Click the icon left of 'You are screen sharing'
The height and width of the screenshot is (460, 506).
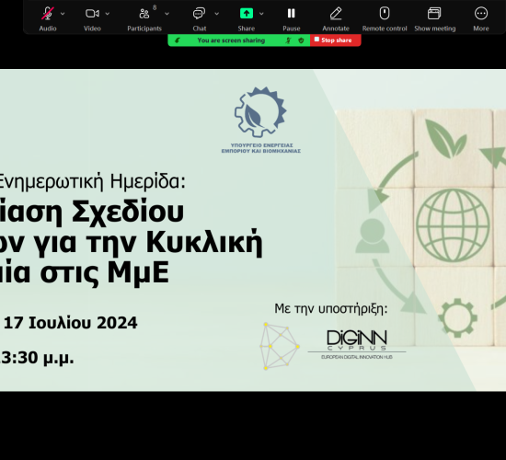click(x=178, y=40)
